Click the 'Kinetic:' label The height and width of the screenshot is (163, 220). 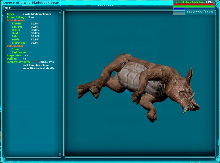(17, 23)
